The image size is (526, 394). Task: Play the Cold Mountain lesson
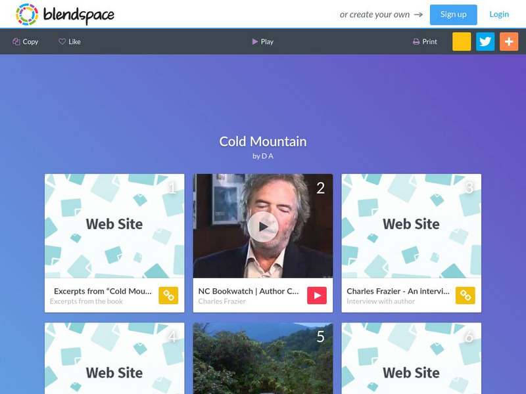pos(262,41)
